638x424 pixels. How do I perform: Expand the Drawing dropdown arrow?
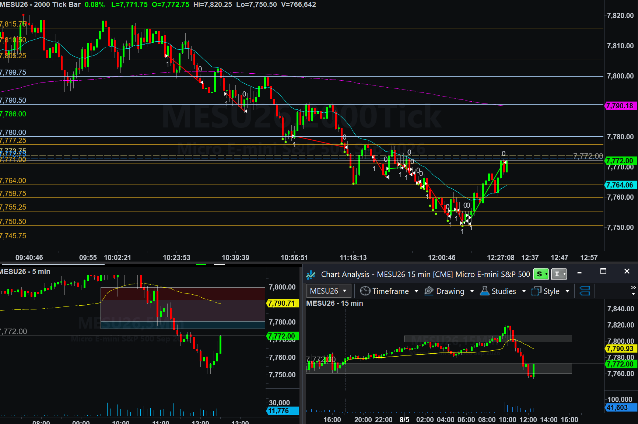tap(472, 291)
